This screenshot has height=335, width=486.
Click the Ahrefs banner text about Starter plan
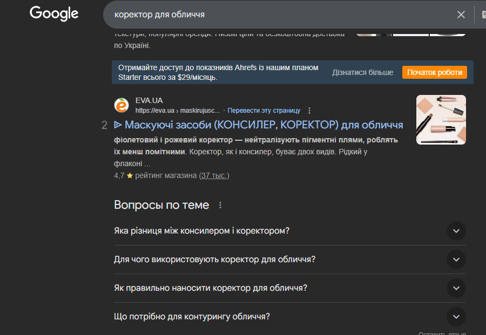(218, 72)
